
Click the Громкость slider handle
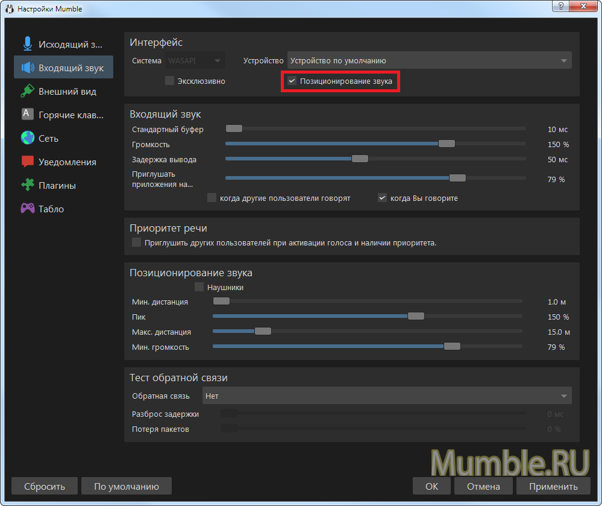click(x=447, y=144)
